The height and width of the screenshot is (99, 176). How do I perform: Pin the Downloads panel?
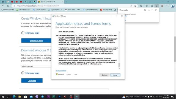156,10
